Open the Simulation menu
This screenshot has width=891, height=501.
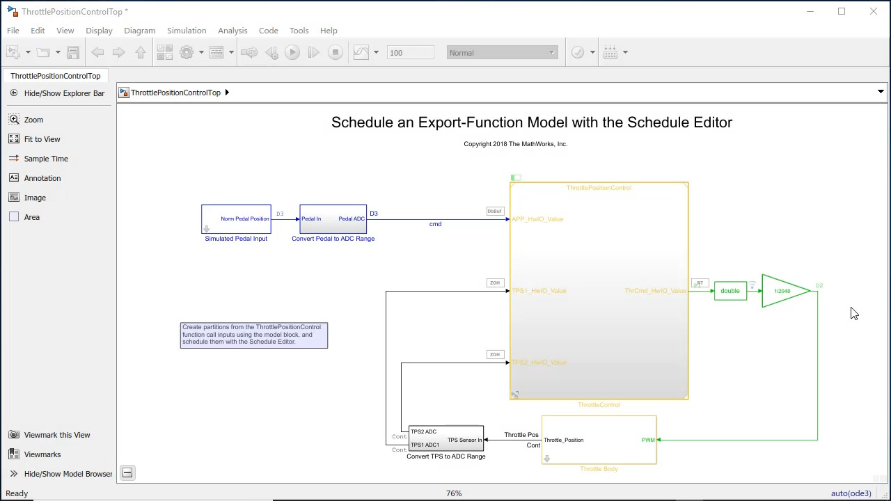point(186,31)
